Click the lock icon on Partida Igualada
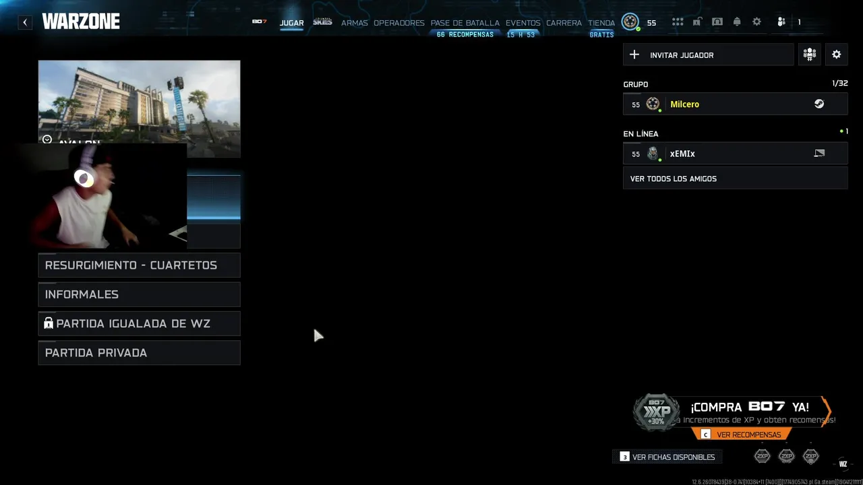 click(49, 323)
